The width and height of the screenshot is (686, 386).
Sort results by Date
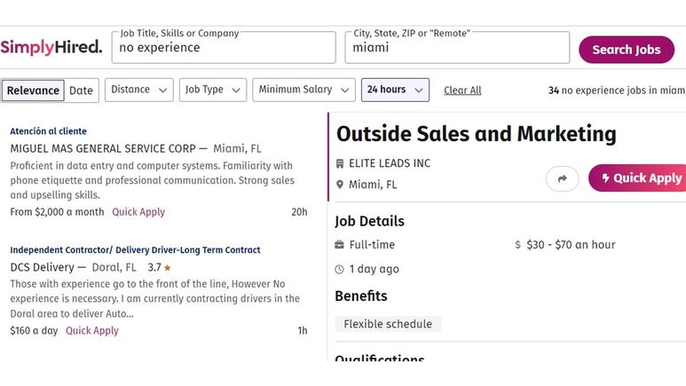coord(82,91)
